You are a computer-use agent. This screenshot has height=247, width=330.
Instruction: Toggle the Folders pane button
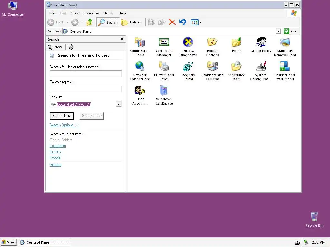[x=132, y=22]
